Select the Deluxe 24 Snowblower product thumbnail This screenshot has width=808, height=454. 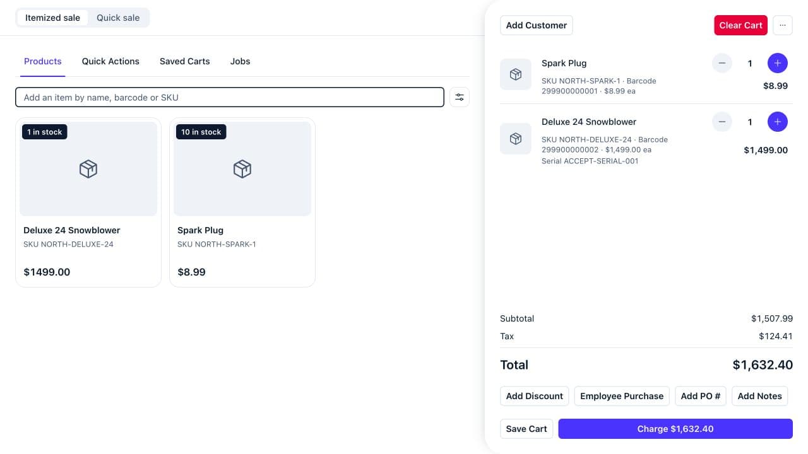coord(88,169)
